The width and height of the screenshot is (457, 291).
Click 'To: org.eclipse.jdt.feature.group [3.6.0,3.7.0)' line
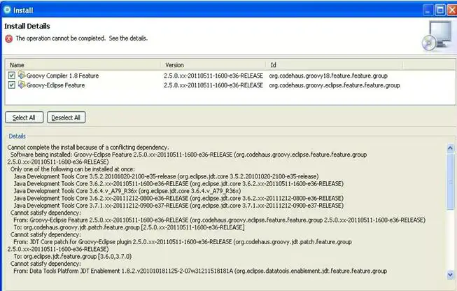[73, 256]
